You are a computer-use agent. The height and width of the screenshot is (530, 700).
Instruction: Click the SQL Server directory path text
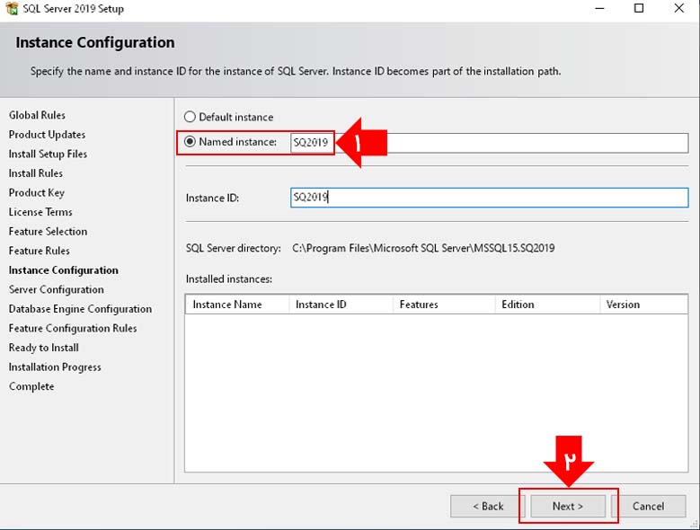coord(423,248)
